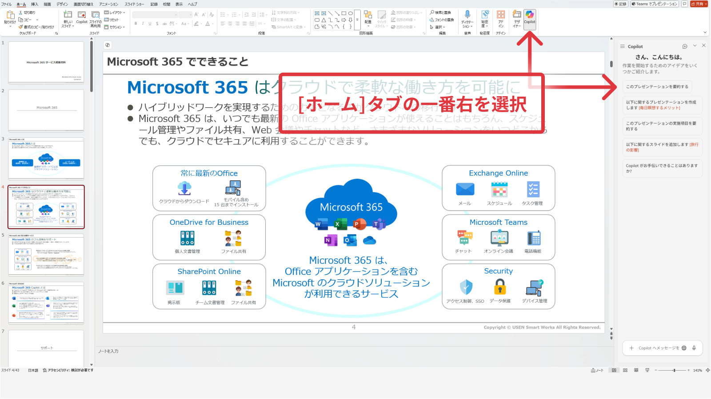The image size is (711, 399).
Task: Click Reuse Slides (スライドの再利用) icon
Action: [x=96, y=15]
